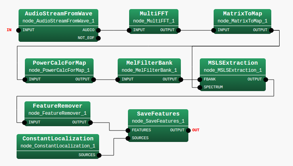
Task: Click the SPECTRUM input port of MSLSExtraction
Action: 199,87
